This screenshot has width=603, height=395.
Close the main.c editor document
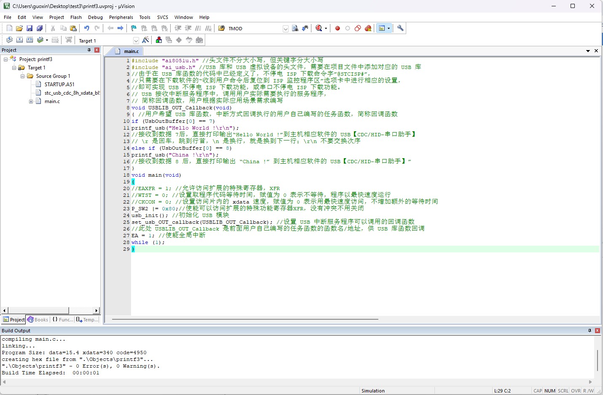596,50
